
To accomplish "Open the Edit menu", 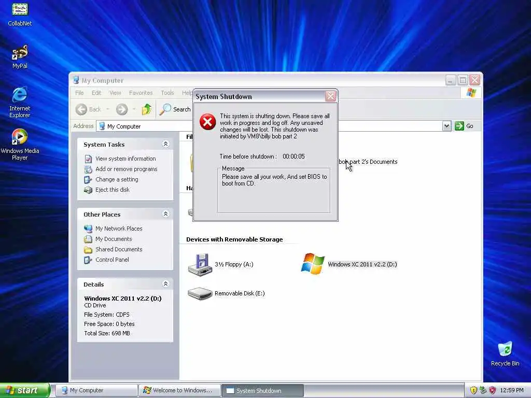I will pyautogui.click(x=96, y=93).
